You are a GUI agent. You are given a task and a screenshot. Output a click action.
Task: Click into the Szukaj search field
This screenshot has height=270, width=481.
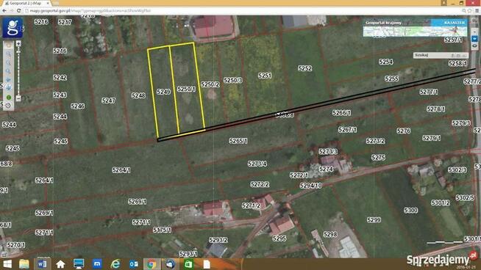click(x=432, y=56)
